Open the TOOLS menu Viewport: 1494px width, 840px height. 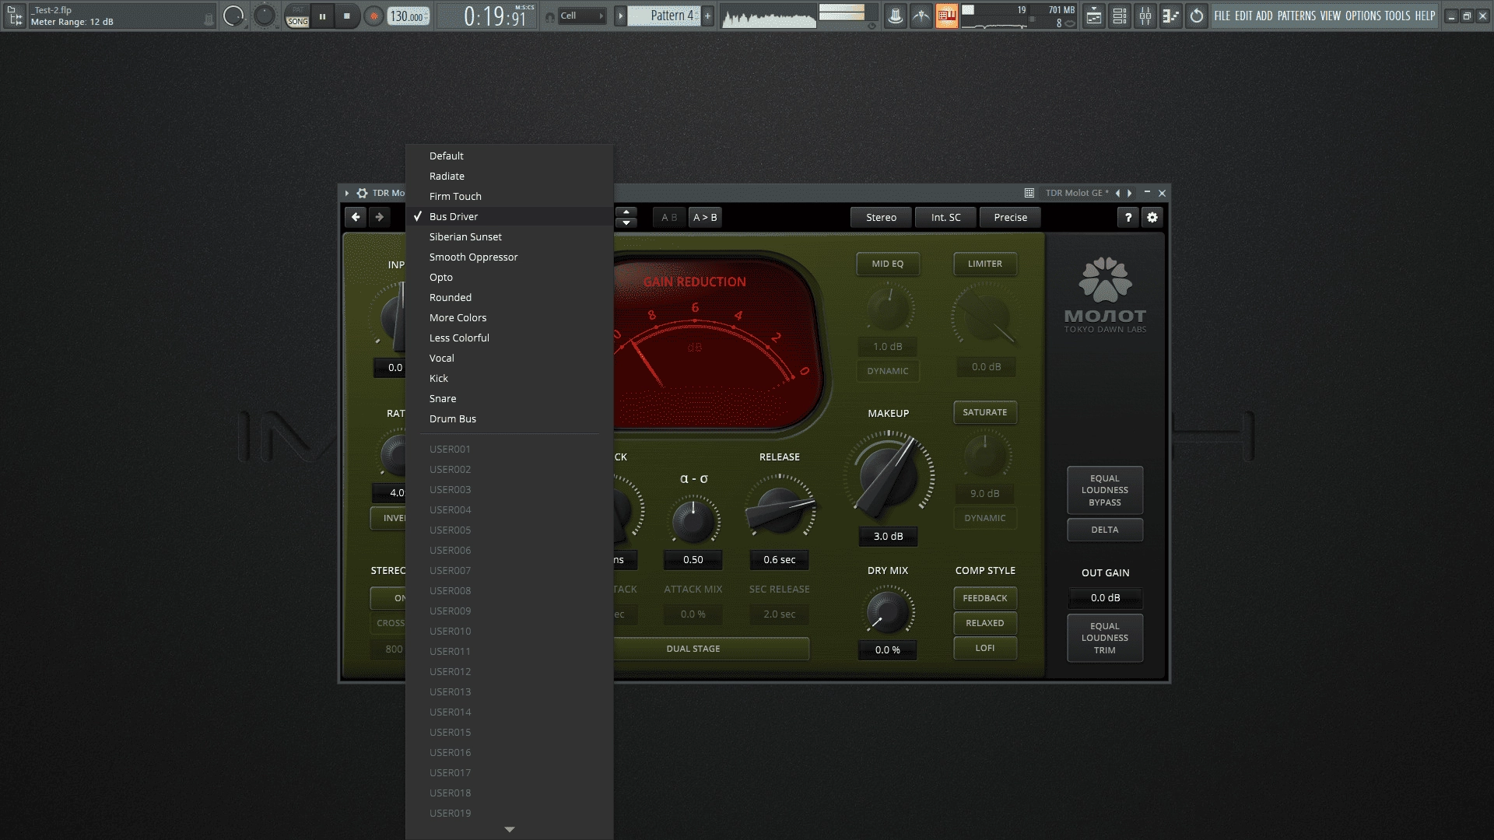tap(1398, 16)
